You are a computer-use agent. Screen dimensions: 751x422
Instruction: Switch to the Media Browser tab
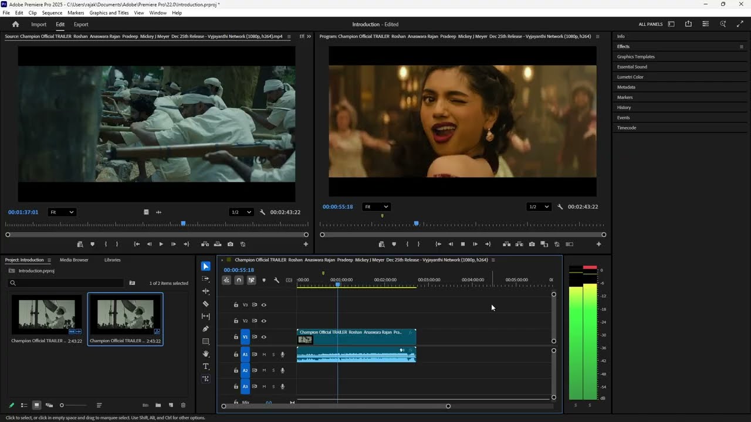pos(74,260)
